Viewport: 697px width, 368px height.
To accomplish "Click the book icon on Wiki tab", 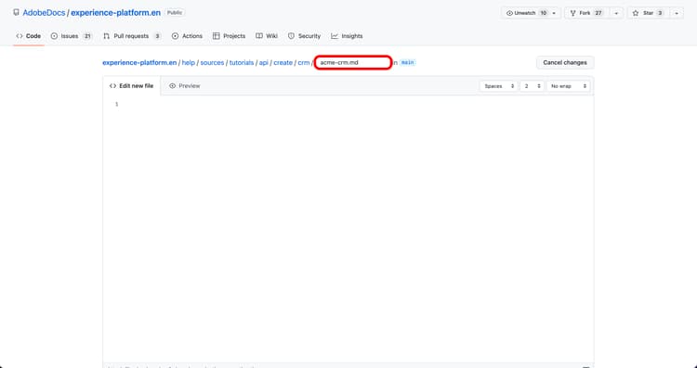I will 258,36.
